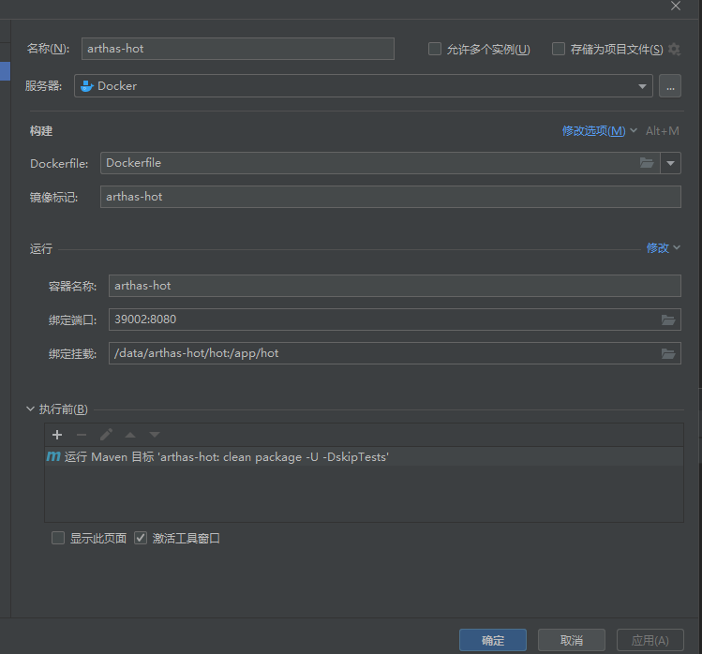
Task: Open the 修改 dropdown in 运行 section
Action: 663,247
